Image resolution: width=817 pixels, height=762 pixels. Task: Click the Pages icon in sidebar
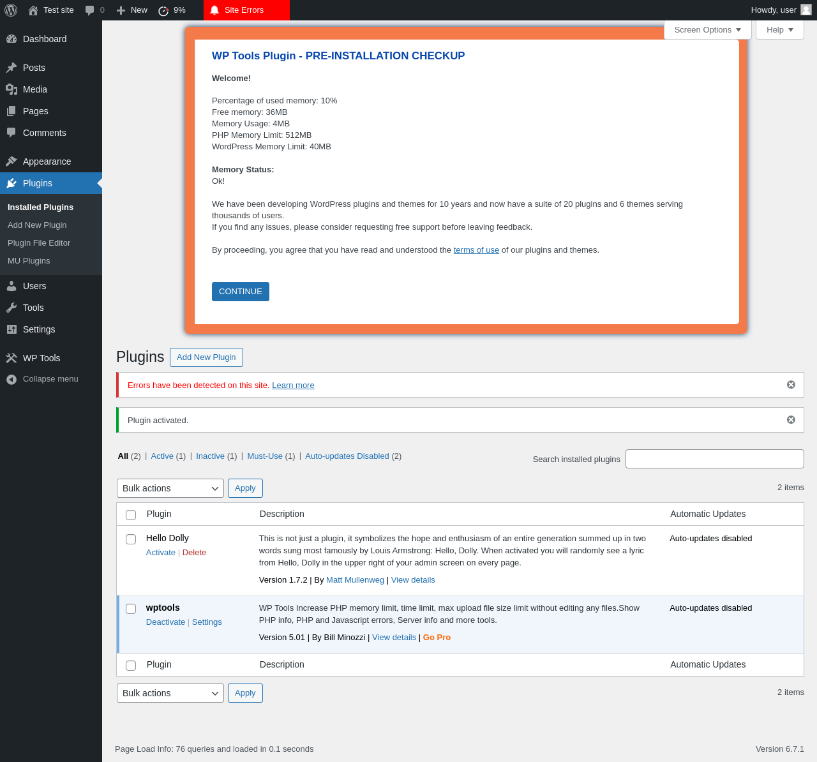pos(11,111)
